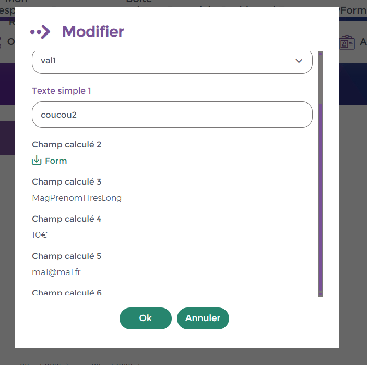367x365 pixels.
Task: Expand the val1 dropdown chevron
Action: click(299, 61)
